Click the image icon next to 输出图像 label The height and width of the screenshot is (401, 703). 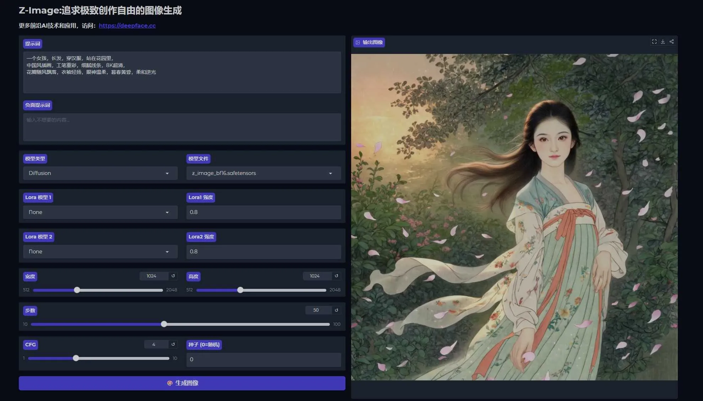(x=357, y=42)
